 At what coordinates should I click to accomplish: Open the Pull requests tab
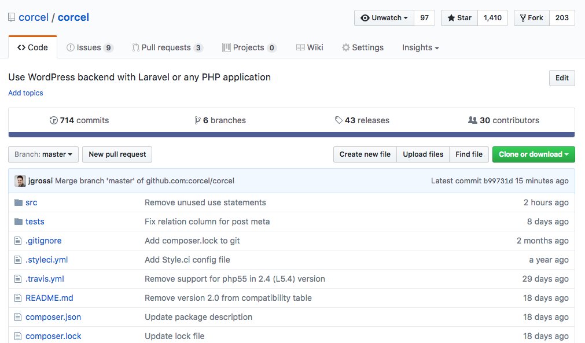(167, 47)
